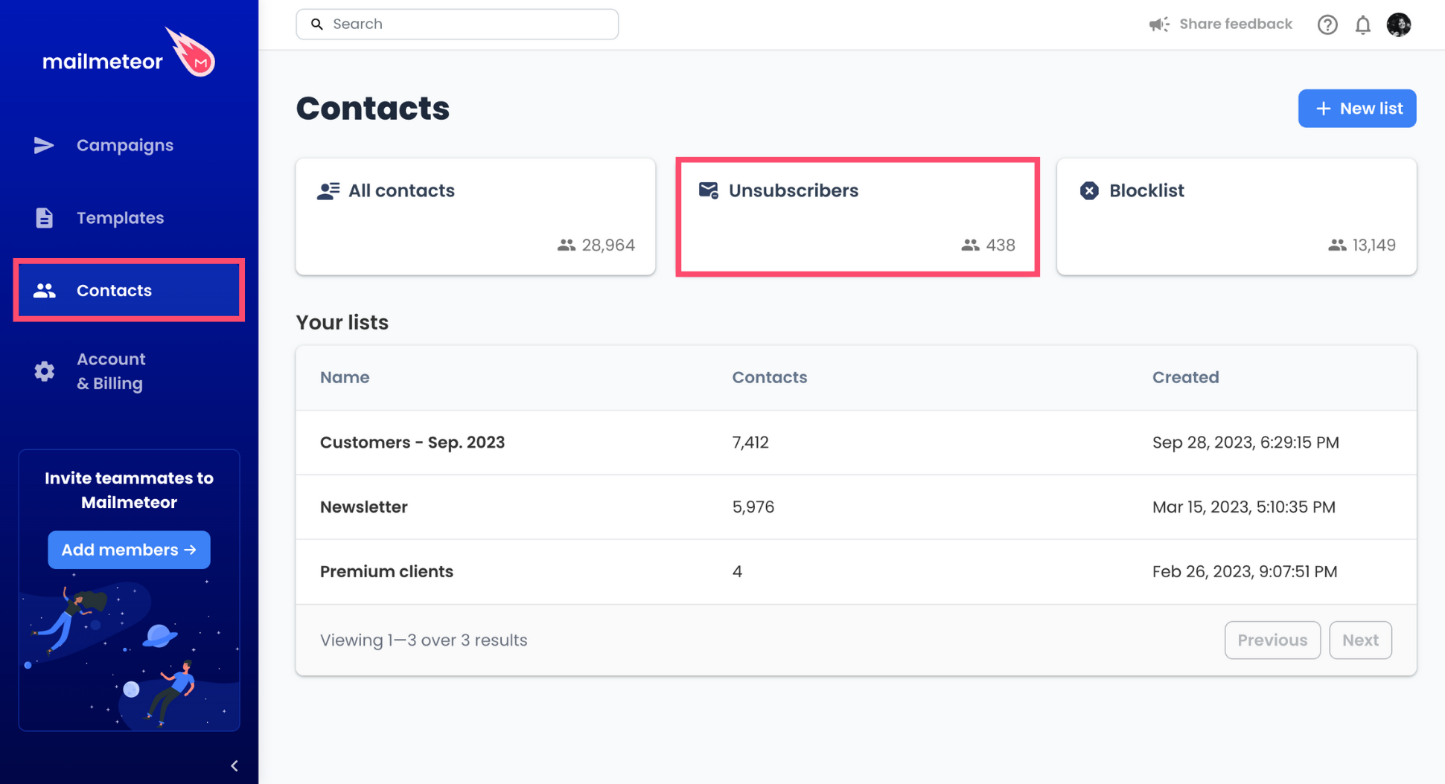The image size is (1445, 784).
Task: Click the 28,964 contacts total
Action: pos(608,245)
